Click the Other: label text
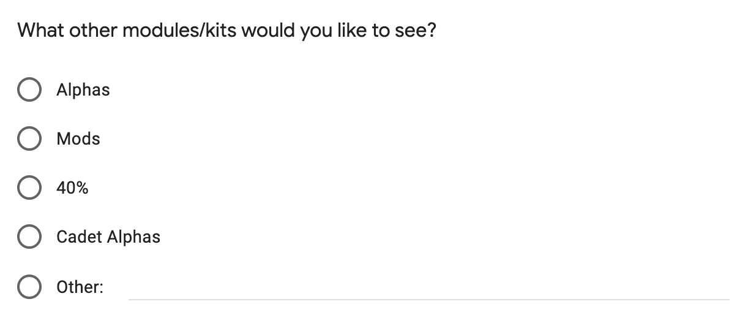This screenshot has width=748, height=326. [80, 287]
